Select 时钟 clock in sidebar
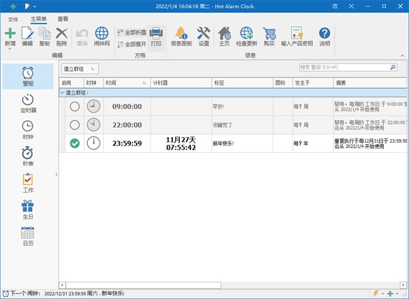 pos(28,130)
